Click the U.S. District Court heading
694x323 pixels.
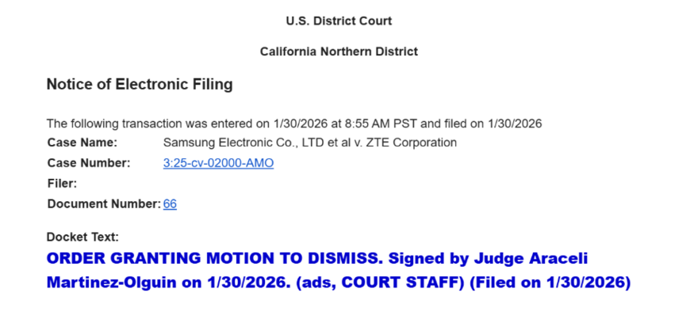point(339,21)
